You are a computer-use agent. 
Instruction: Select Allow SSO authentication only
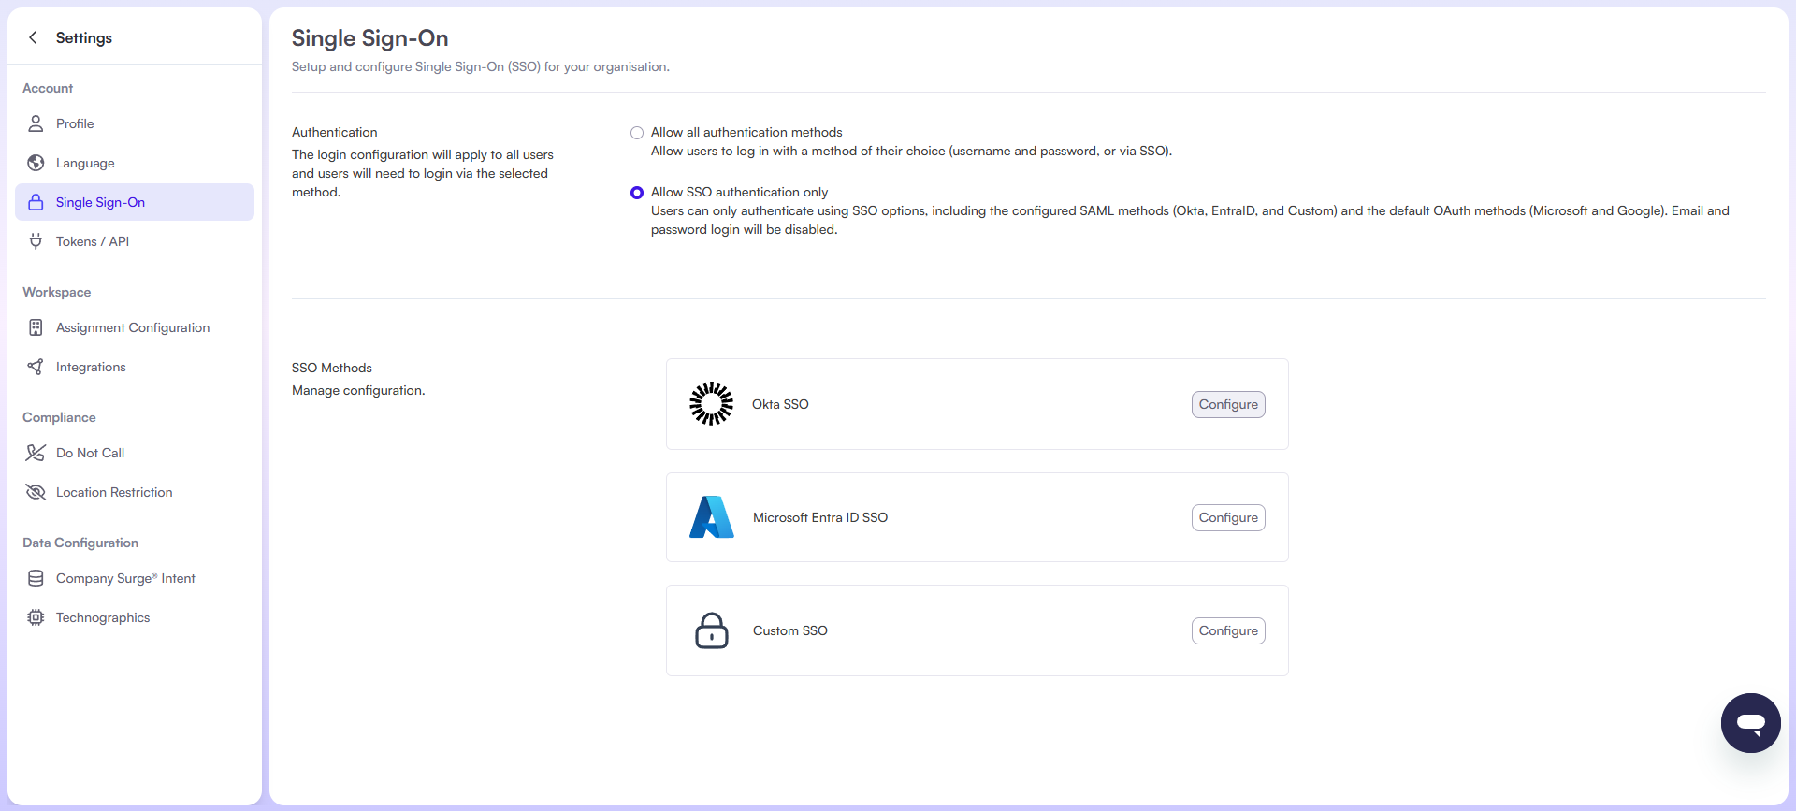[637, 193]
